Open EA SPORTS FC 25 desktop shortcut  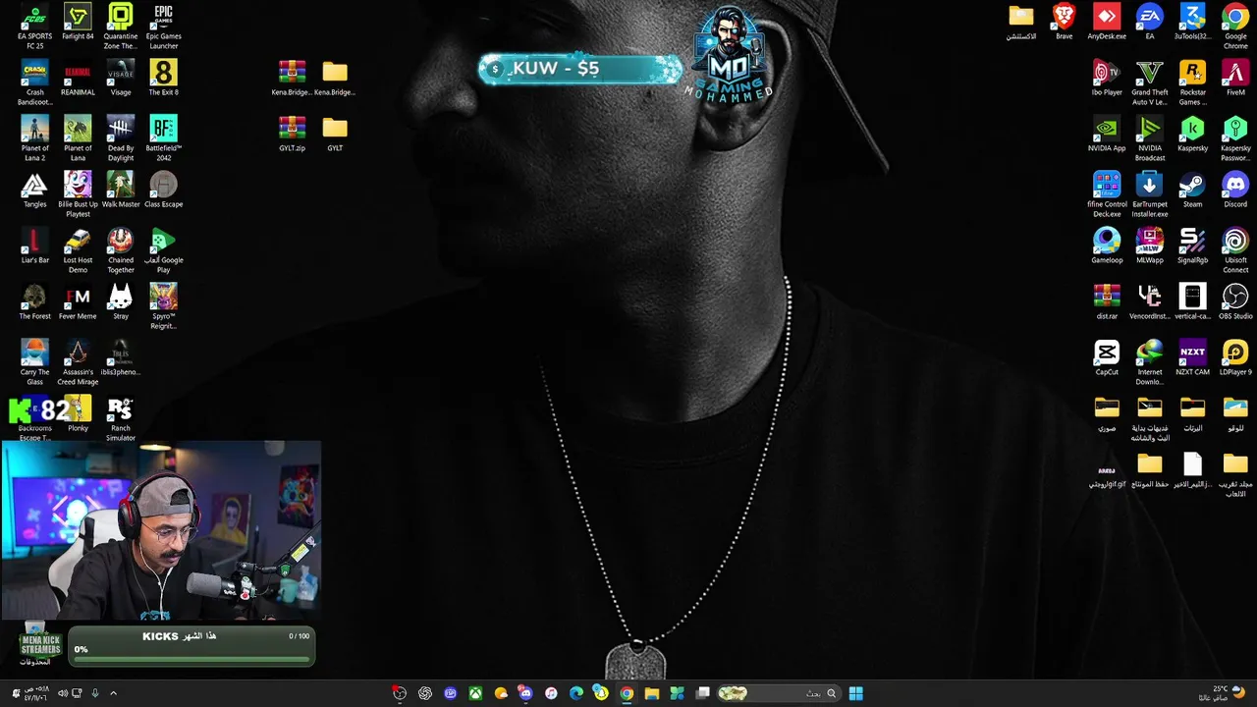34,27
